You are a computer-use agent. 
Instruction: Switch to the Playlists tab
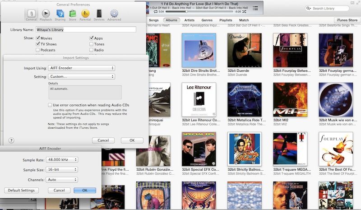[x=226, y=20]
